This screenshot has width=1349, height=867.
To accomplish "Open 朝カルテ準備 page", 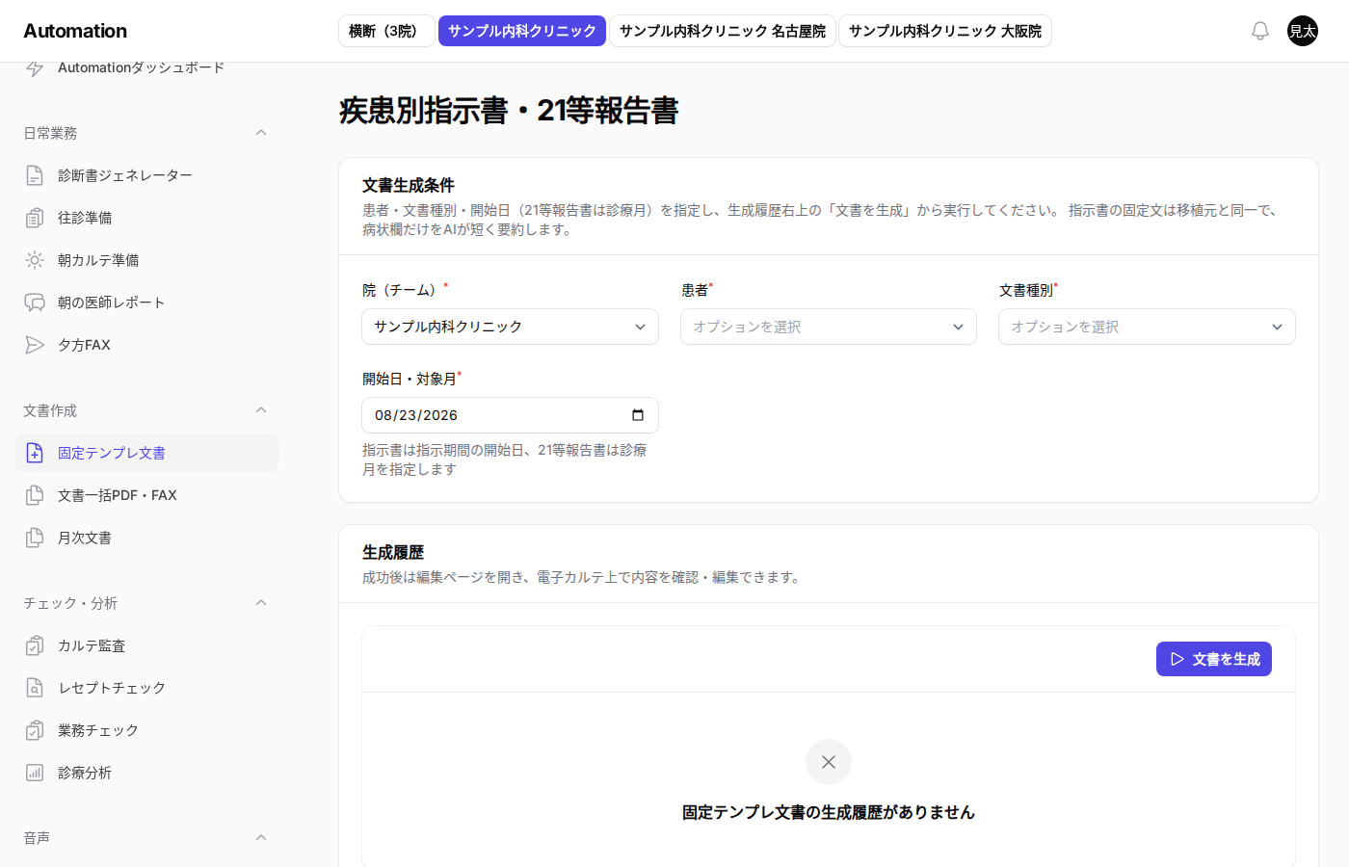I will 146,260.
